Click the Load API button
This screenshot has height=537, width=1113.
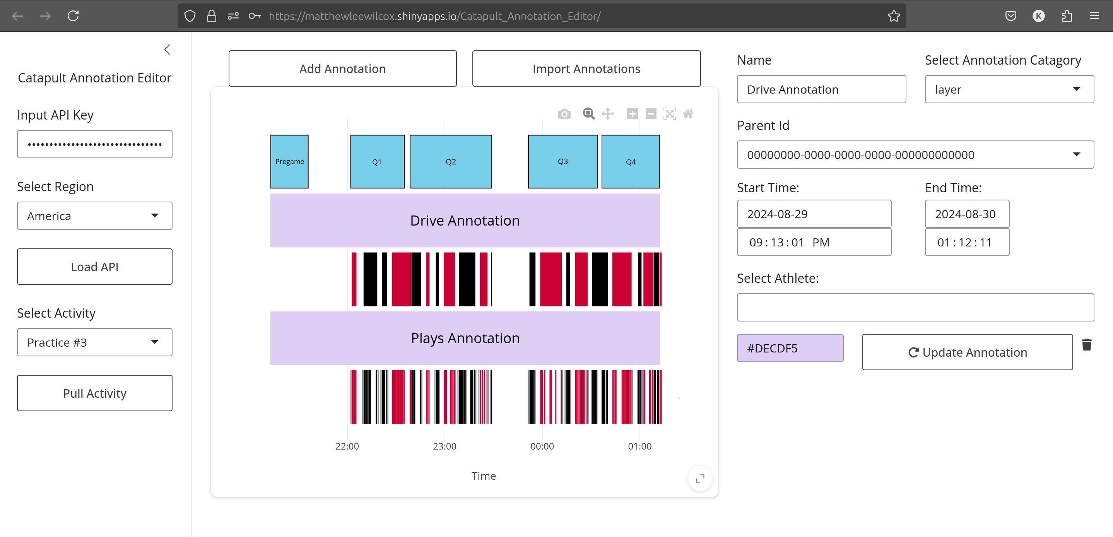coord(95,267)
